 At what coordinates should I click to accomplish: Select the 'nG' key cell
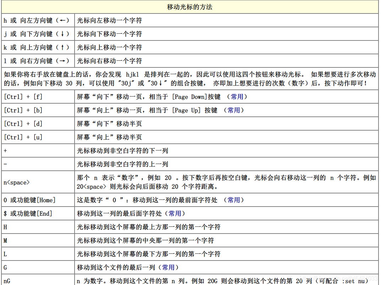(38, 280)
